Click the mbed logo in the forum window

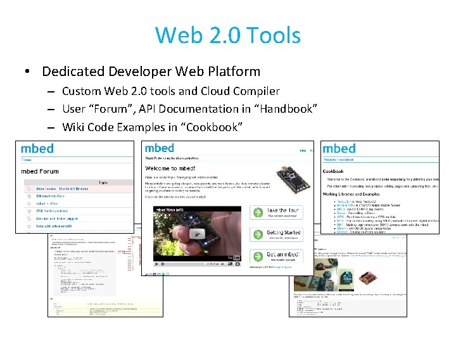point(37,149)
